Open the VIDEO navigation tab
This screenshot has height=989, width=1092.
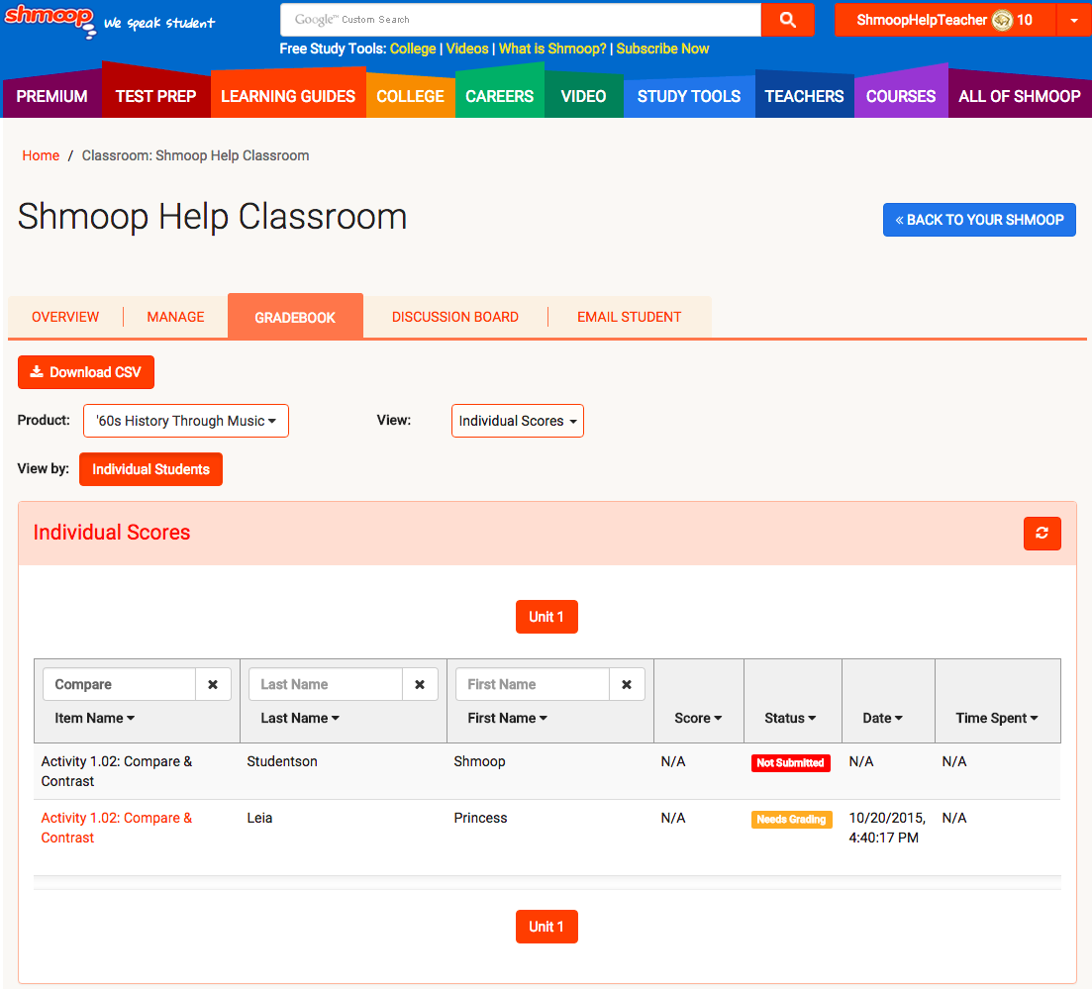(583, 96)
